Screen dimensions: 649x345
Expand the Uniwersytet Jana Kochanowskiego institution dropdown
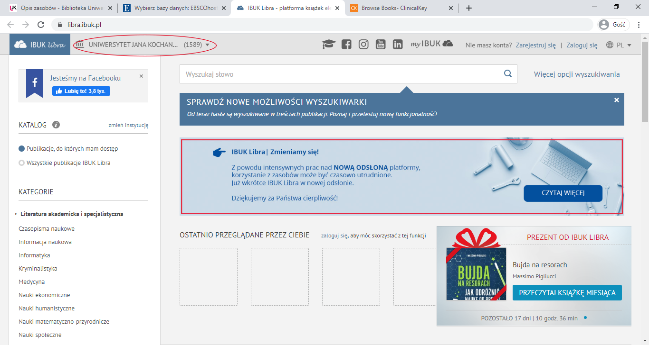coord(207,45)
